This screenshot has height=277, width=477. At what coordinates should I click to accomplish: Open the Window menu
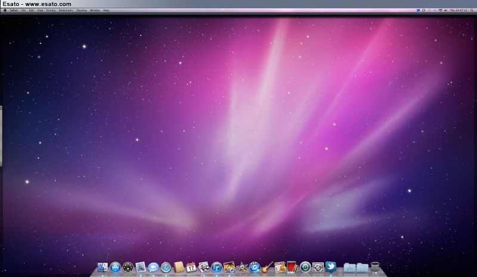[x=95, y=10]
